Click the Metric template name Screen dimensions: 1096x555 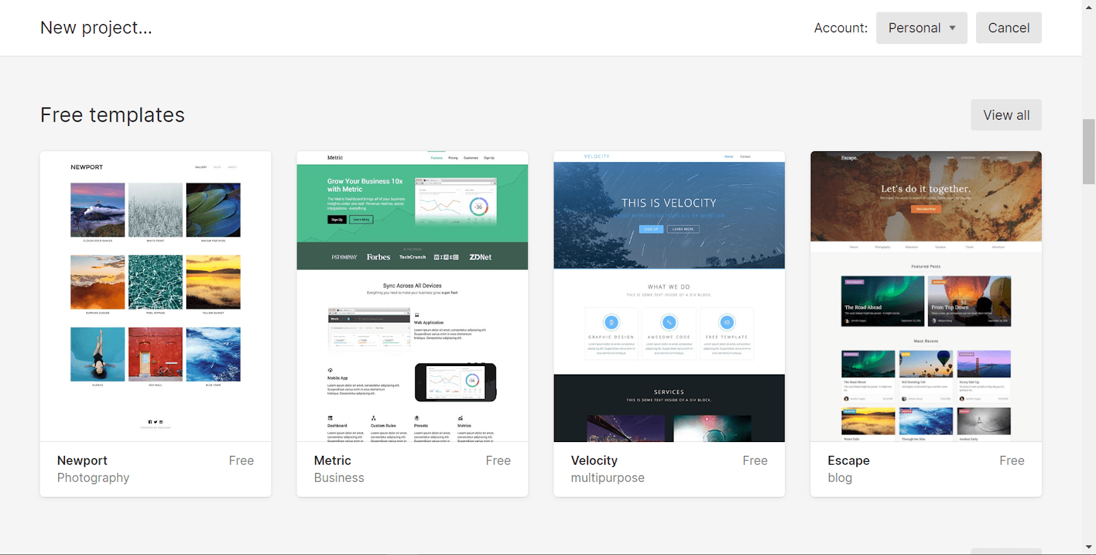pos(332,461)
